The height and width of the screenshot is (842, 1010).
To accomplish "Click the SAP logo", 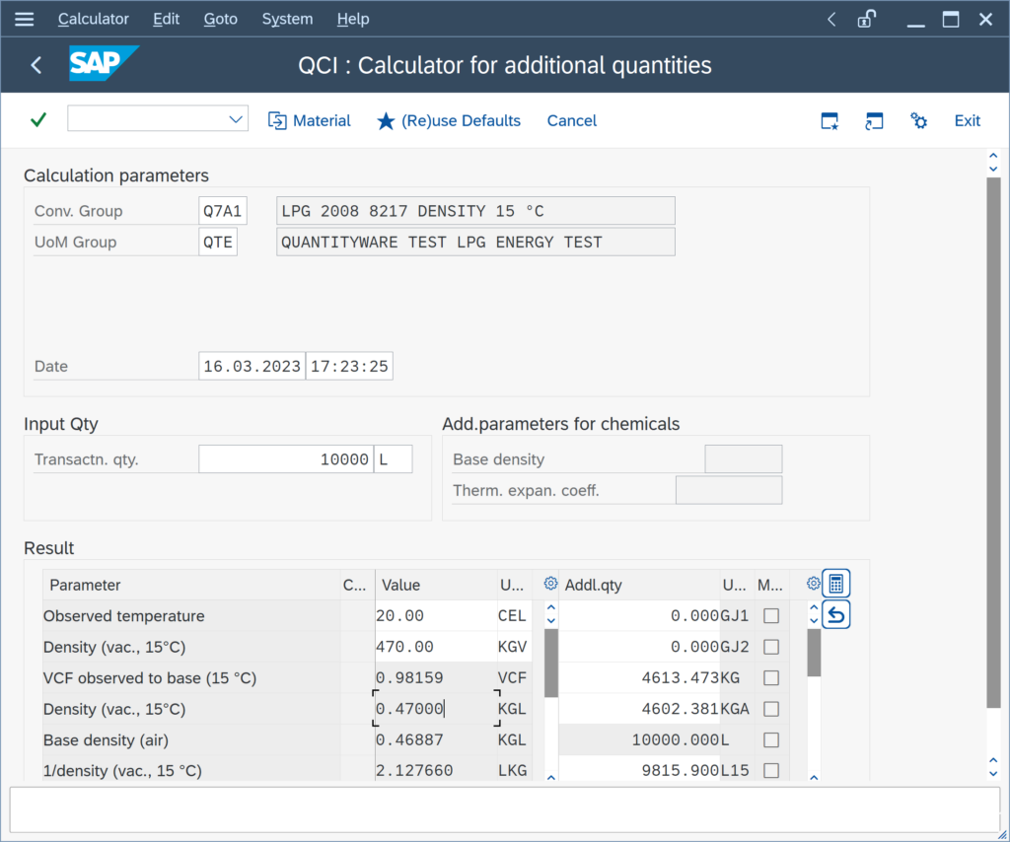I will pos(104,63).
